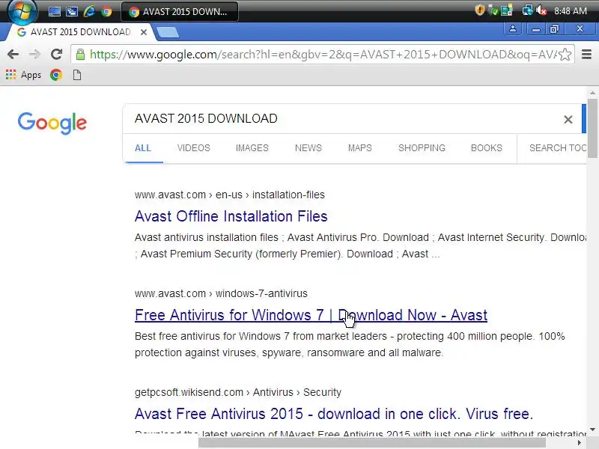Screen dimensions: 599x449
Task: Switch to the MAPS search tab
Action: tap(360, 148)
